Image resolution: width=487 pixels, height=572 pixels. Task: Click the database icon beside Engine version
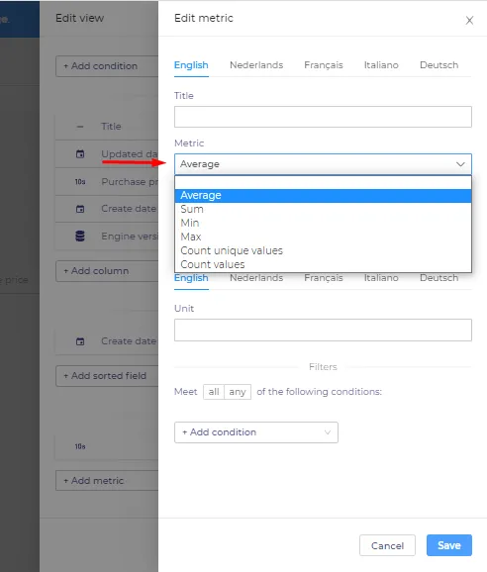80,236
